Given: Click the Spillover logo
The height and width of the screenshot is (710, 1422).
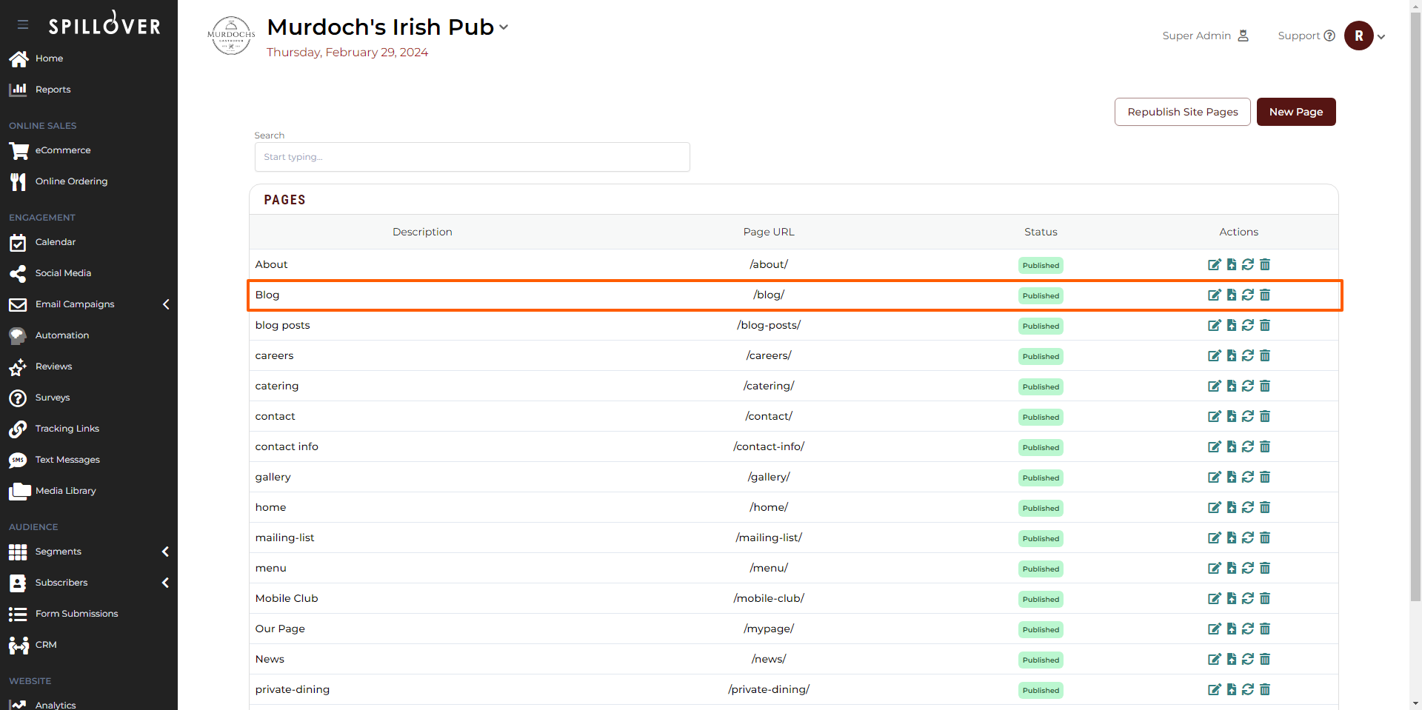Looking at the screenshot, I should click(104, 24).
